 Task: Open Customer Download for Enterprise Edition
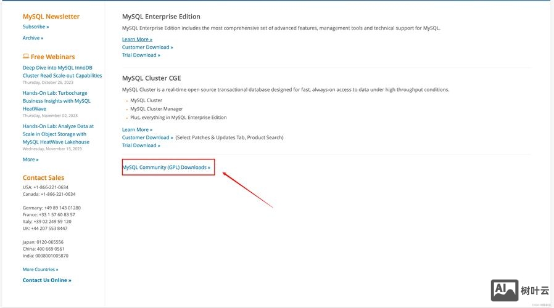click(147, 47)
